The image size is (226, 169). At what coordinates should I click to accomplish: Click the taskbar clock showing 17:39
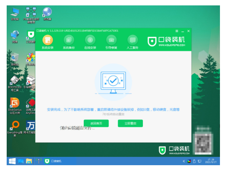(210, 161)
